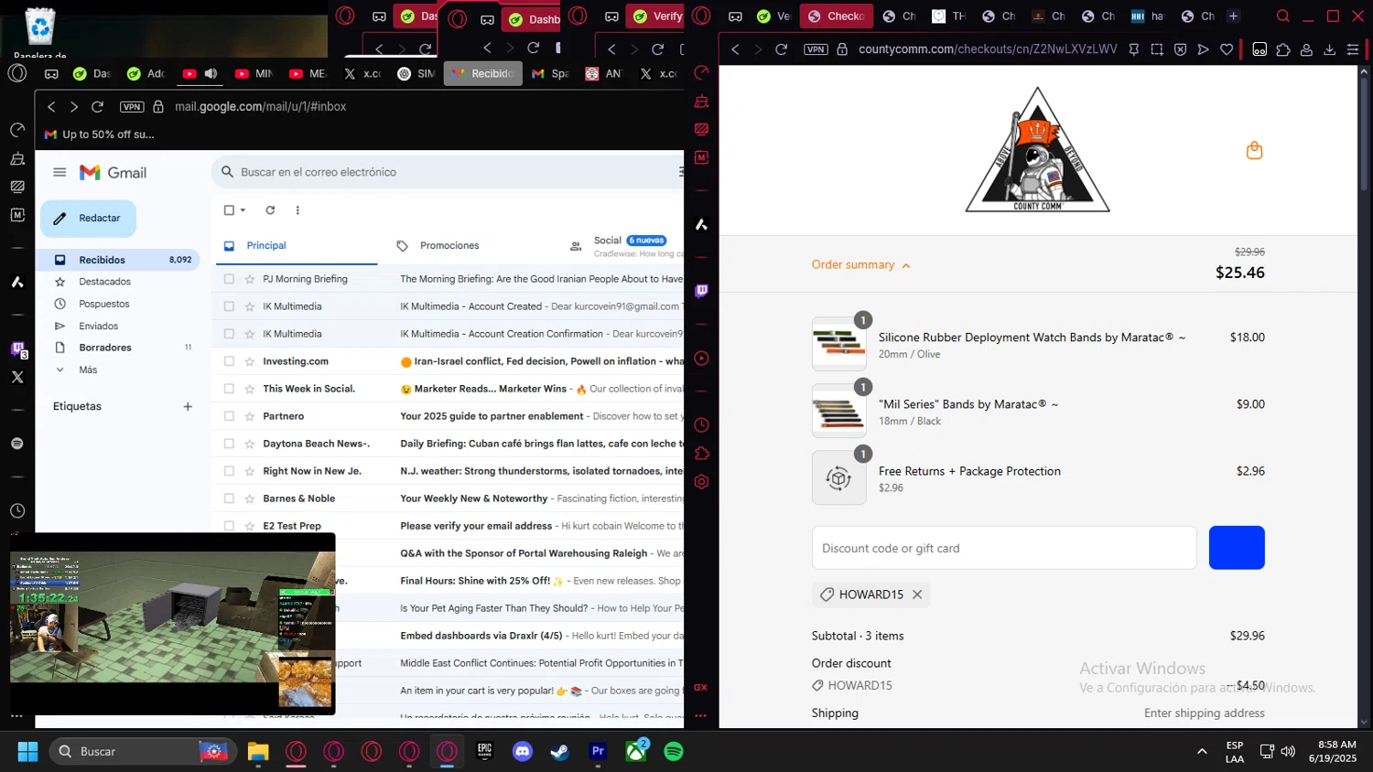Image resolution: width=1373 pixels, height=772 pixels.
Task: Switch to the Recibidos tab in Gmail window
Action: coord(482,73)
